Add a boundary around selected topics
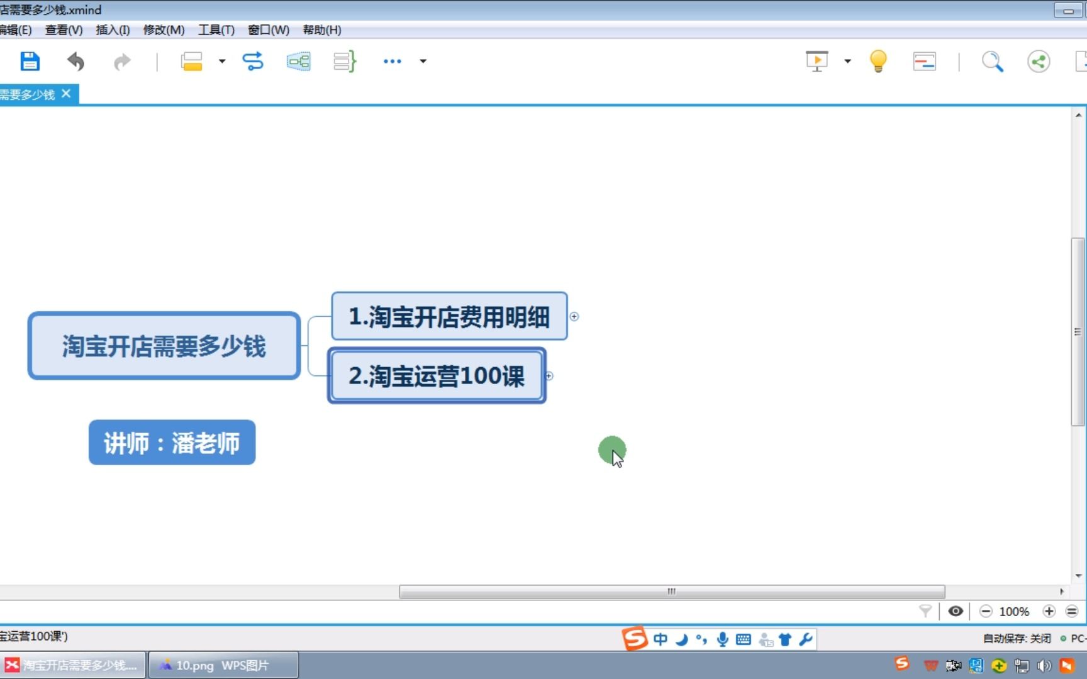The image size is (1087, 679). [298, 61]
